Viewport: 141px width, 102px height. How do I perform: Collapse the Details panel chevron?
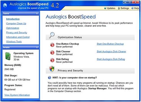37,47
